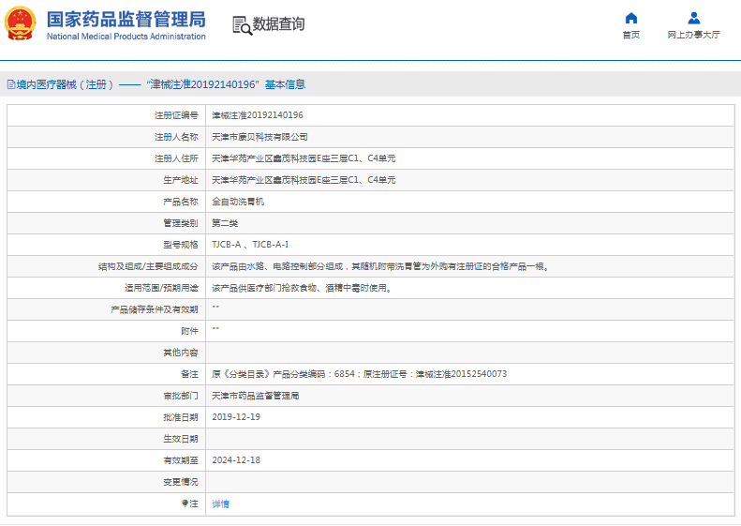The height and width of the screenshot is (526, 741).
Task: Click approval department 天津市药品监督管理局
Action: [255, 396]
